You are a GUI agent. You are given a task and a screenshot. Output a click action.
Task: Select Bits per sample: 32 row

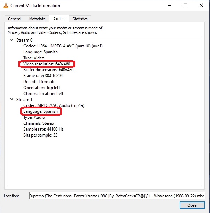point(40,135)
